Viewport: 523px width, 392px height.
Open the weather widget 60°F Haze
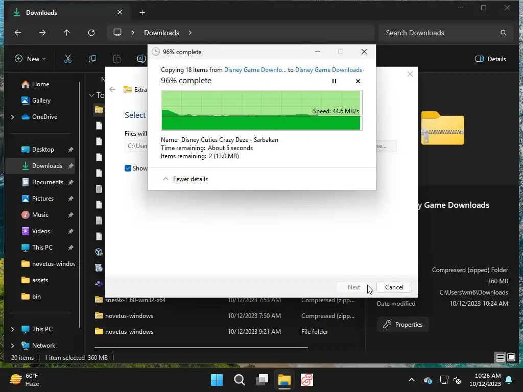click(x=25, y=380)
